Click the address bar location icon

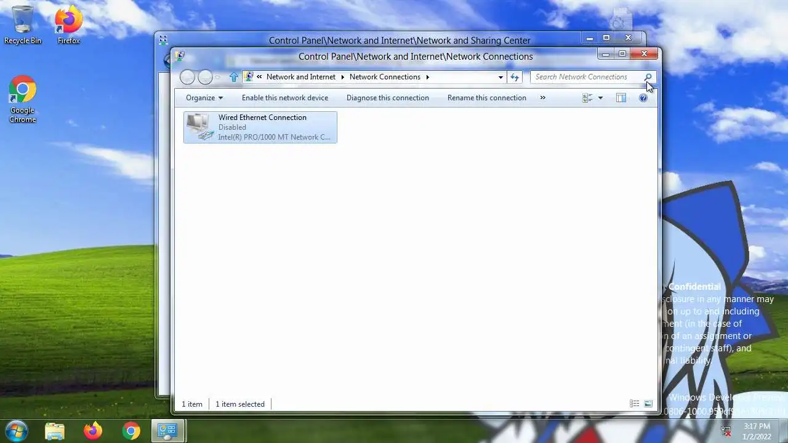pyautogui.click(x=249, y=77)
